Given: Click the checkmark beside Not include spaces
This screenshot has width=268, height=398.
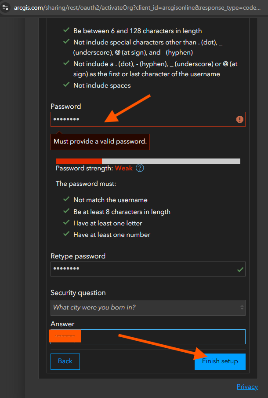Looking at the screenshot, I should click(66, 85).
